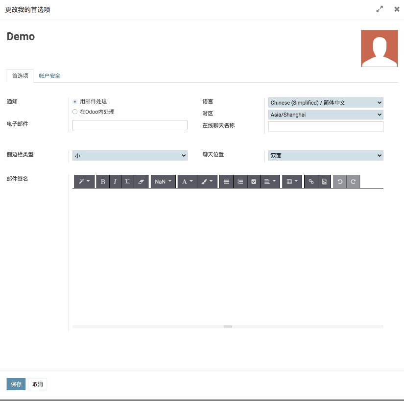Click the insert link icon

click(311, 182)
